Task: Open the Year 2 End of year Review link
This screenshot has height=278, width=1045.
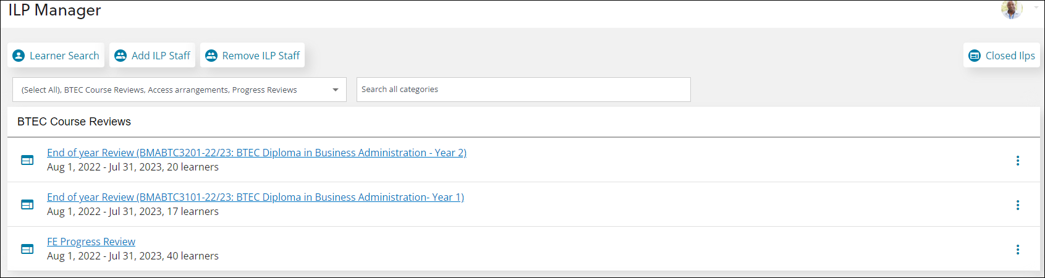Action: click(256, 153)
